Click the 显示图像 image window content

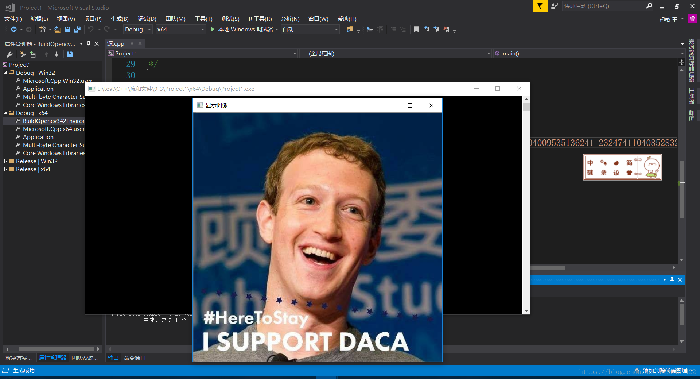point(318,237)
